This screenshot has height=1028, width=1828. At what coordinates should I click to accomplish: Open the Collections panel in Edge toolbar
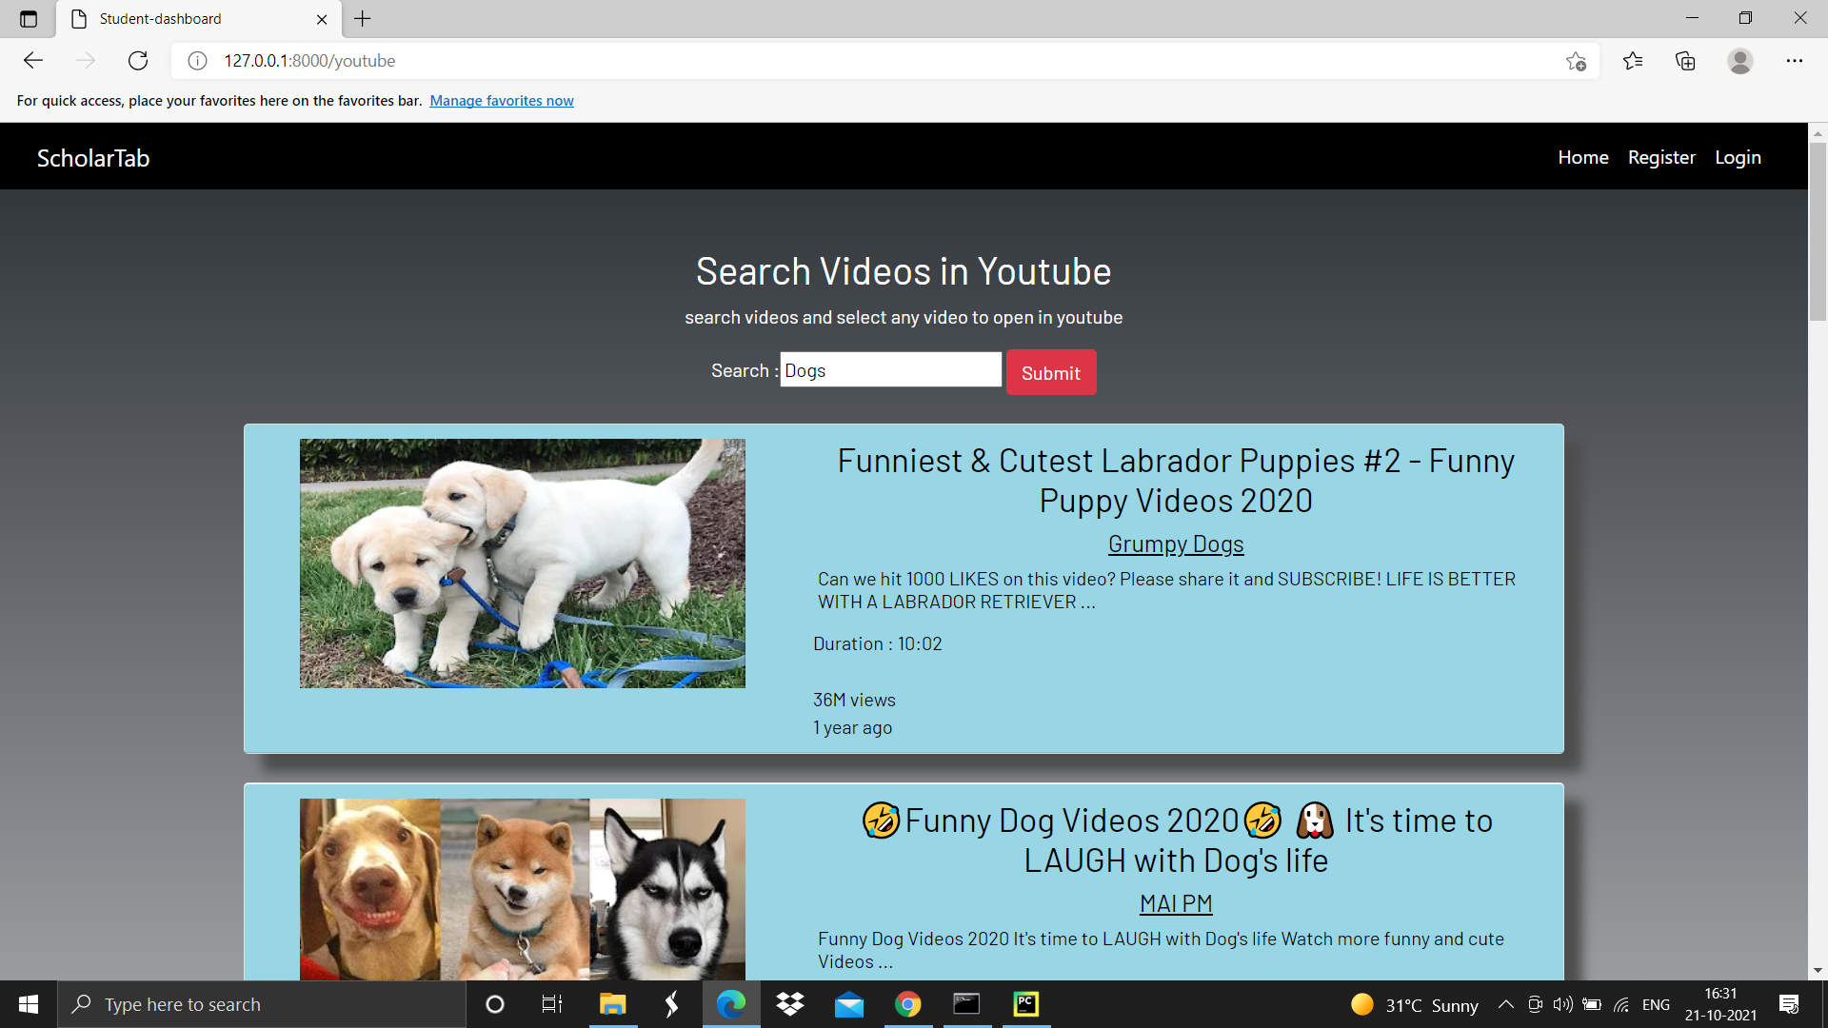pyautogui.click(x=1685, y=60)
